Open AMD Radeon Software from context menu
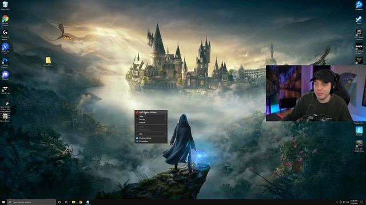Image resolution: width=366 pixels, height=205 pixels. click(151, 112)
